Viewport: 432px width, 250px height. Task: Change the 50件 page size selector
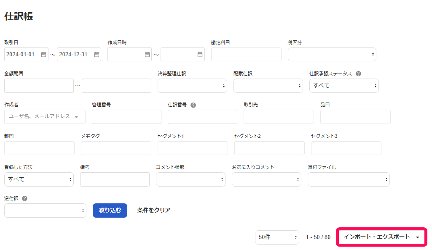(277, 237)
